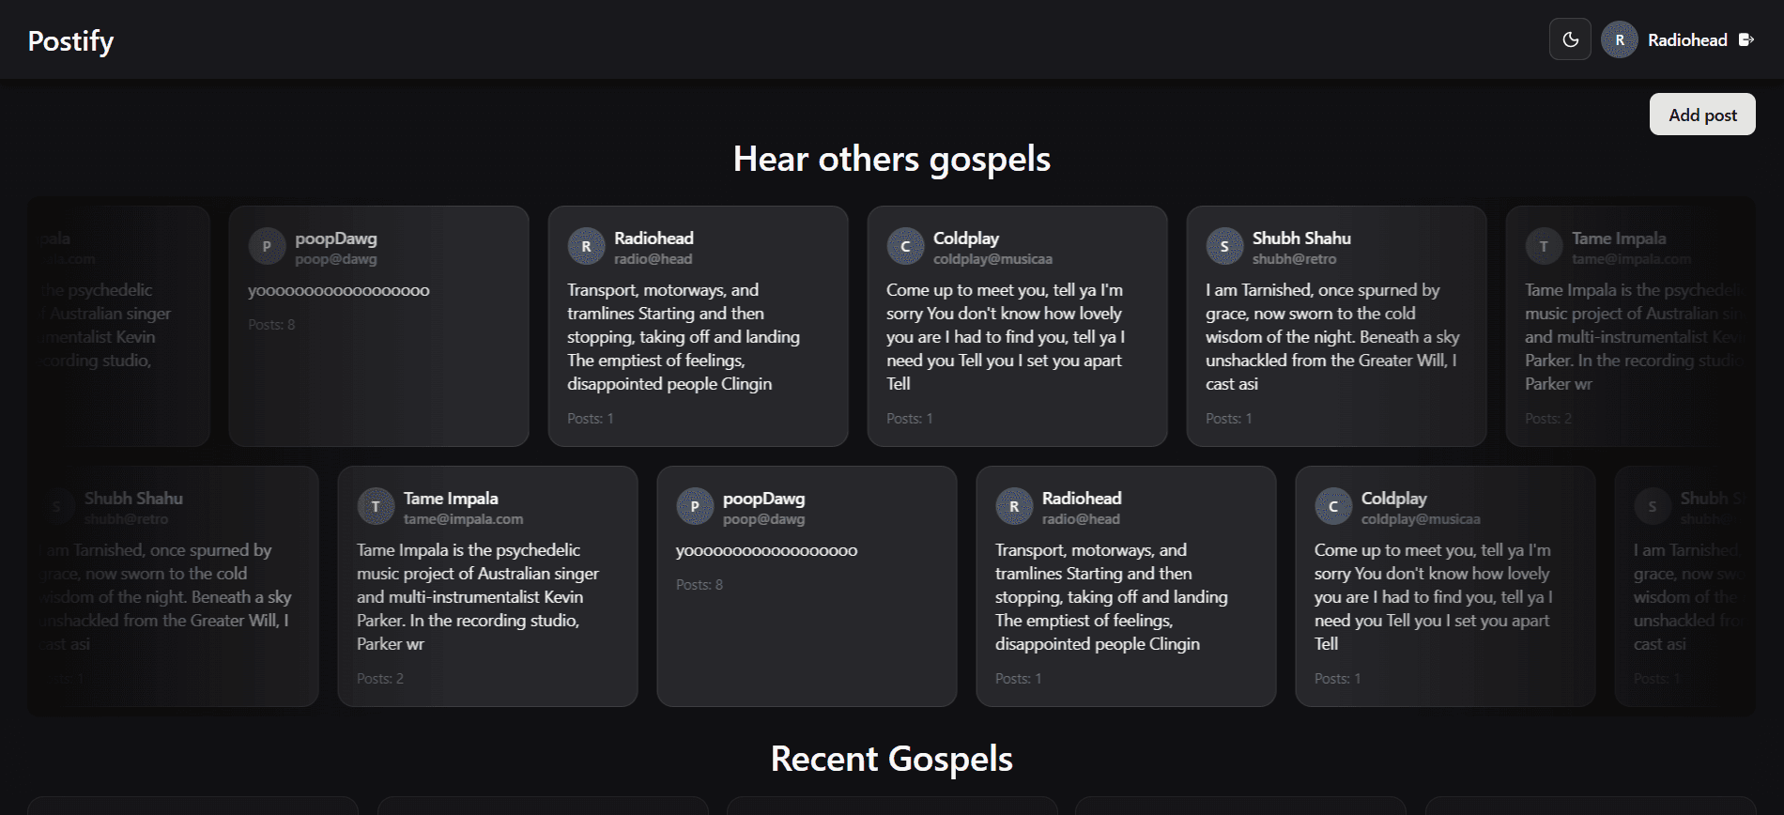Screen dimensions: 1784x815
Task: Click Radiohead's avatar in the bottom row card
Action: pos(1014,507)
